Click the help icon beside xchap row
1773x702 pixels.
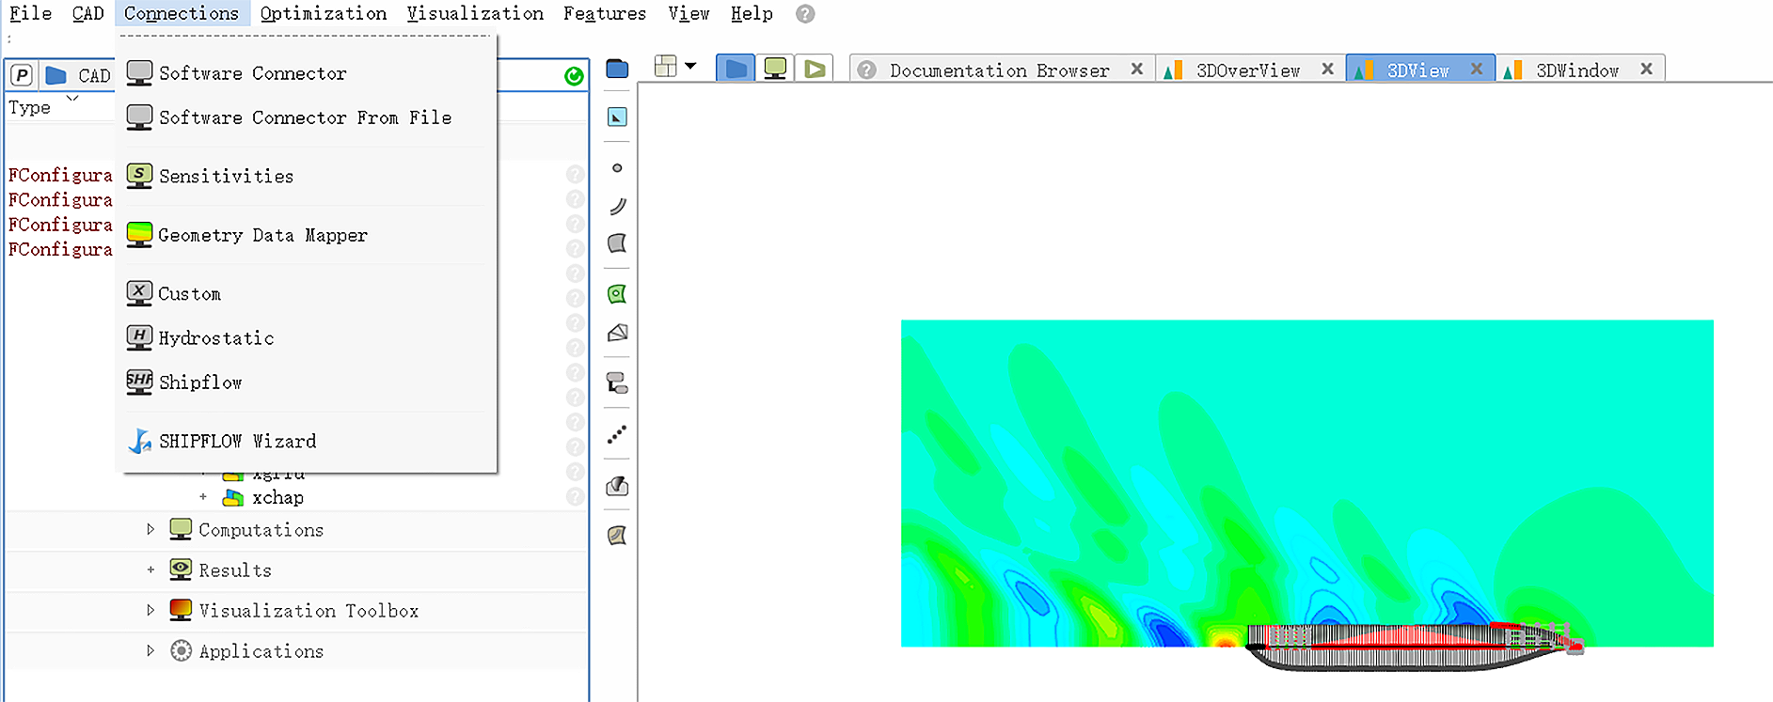point(575,497)
